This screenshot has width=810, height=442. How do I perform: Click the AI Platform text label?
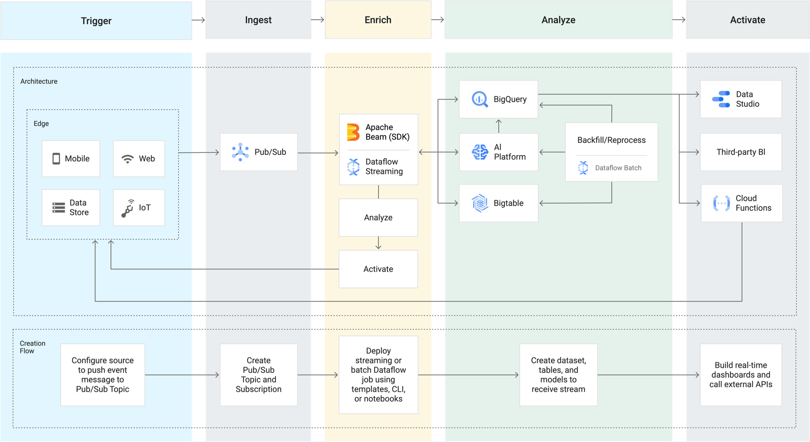(510, 152)
